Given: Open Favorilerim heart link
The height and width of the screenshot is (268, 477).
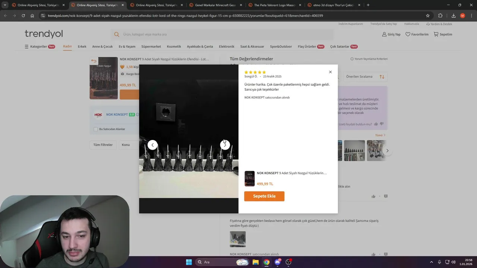Looking at the screenshot, I should coord(417,34).
